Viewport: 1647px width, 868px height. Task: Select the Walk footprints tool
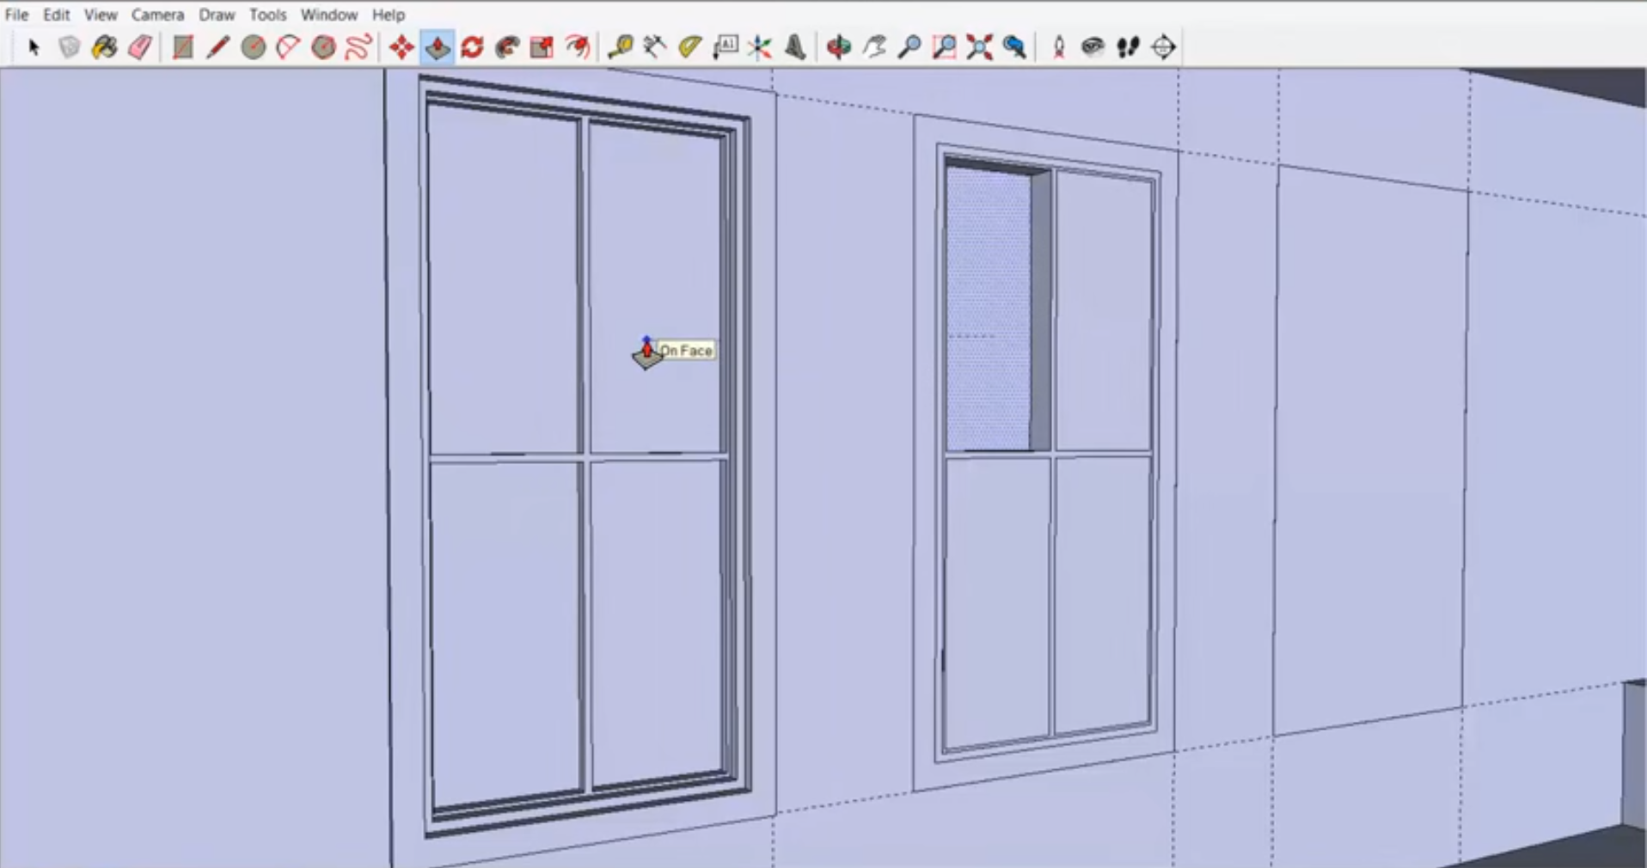pyautogui.click(x=1128, y=47)
